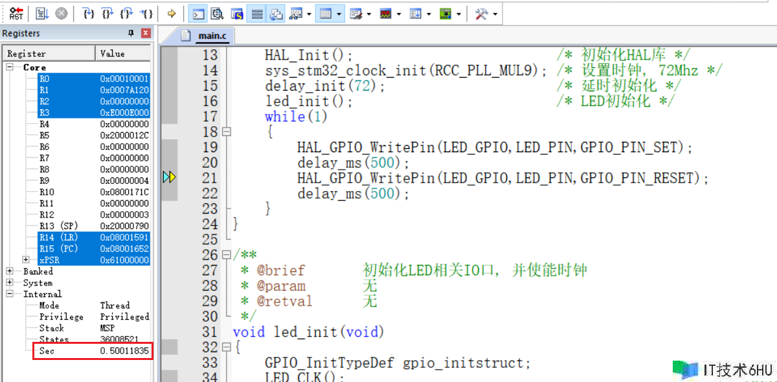This screenshot has height=382, width=777.
Task: Click the Step Over icon
Action: click(x=108, y=14)
